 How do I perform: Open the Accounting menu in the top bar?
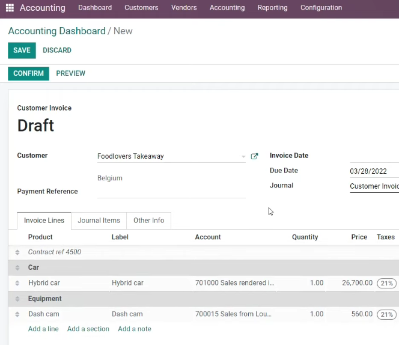[227, 8]
